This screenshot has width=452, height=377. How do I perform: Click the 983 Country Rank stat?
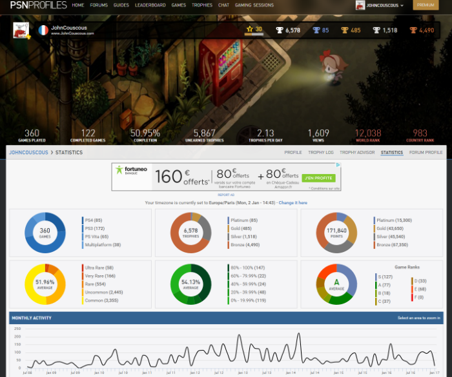[x=420, y=135]
